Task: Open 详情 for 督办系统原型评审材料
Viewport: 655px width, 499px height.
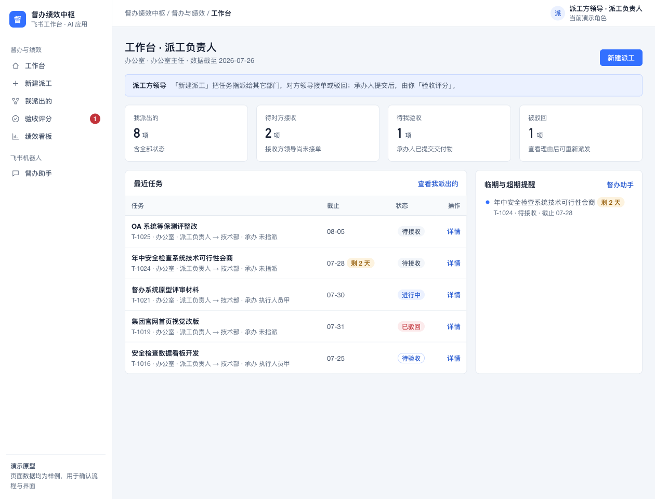Action: point(454,295)
